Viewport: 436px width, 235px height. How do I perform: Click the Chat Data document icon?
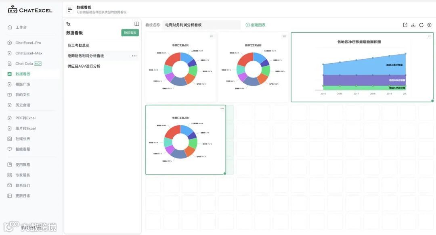(x=10, y=64)
